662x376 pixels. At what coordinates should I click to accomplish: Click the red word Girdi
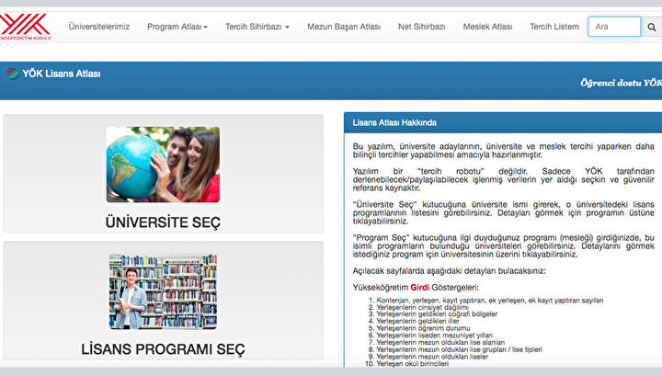coord(419,288)
